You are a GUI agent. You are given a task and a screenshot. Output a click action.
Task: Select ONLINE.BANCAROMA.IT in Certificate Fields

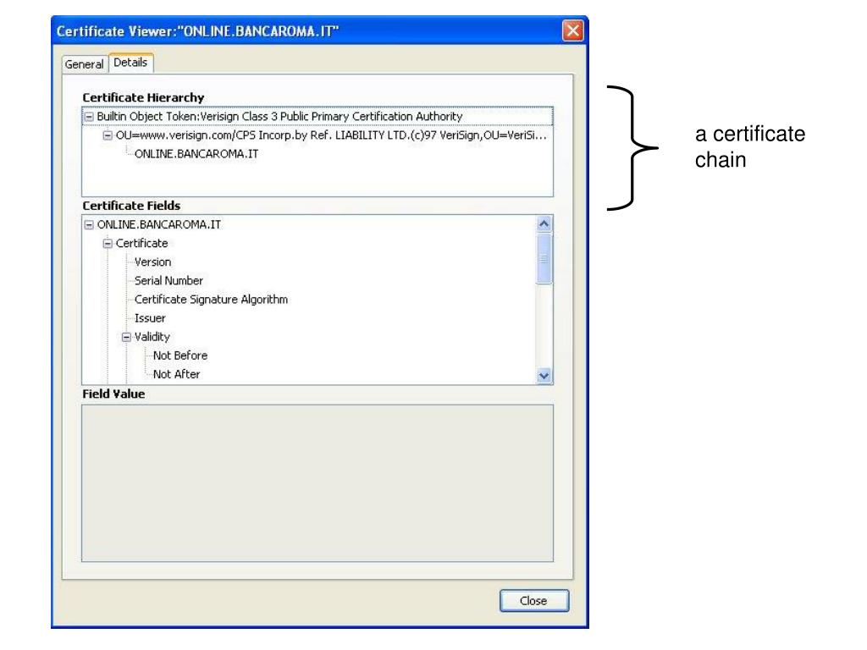158,225
